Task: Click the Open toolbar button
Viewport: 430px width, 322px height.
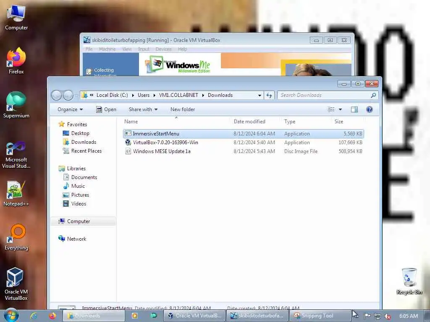Action: (x=106, y=109)
